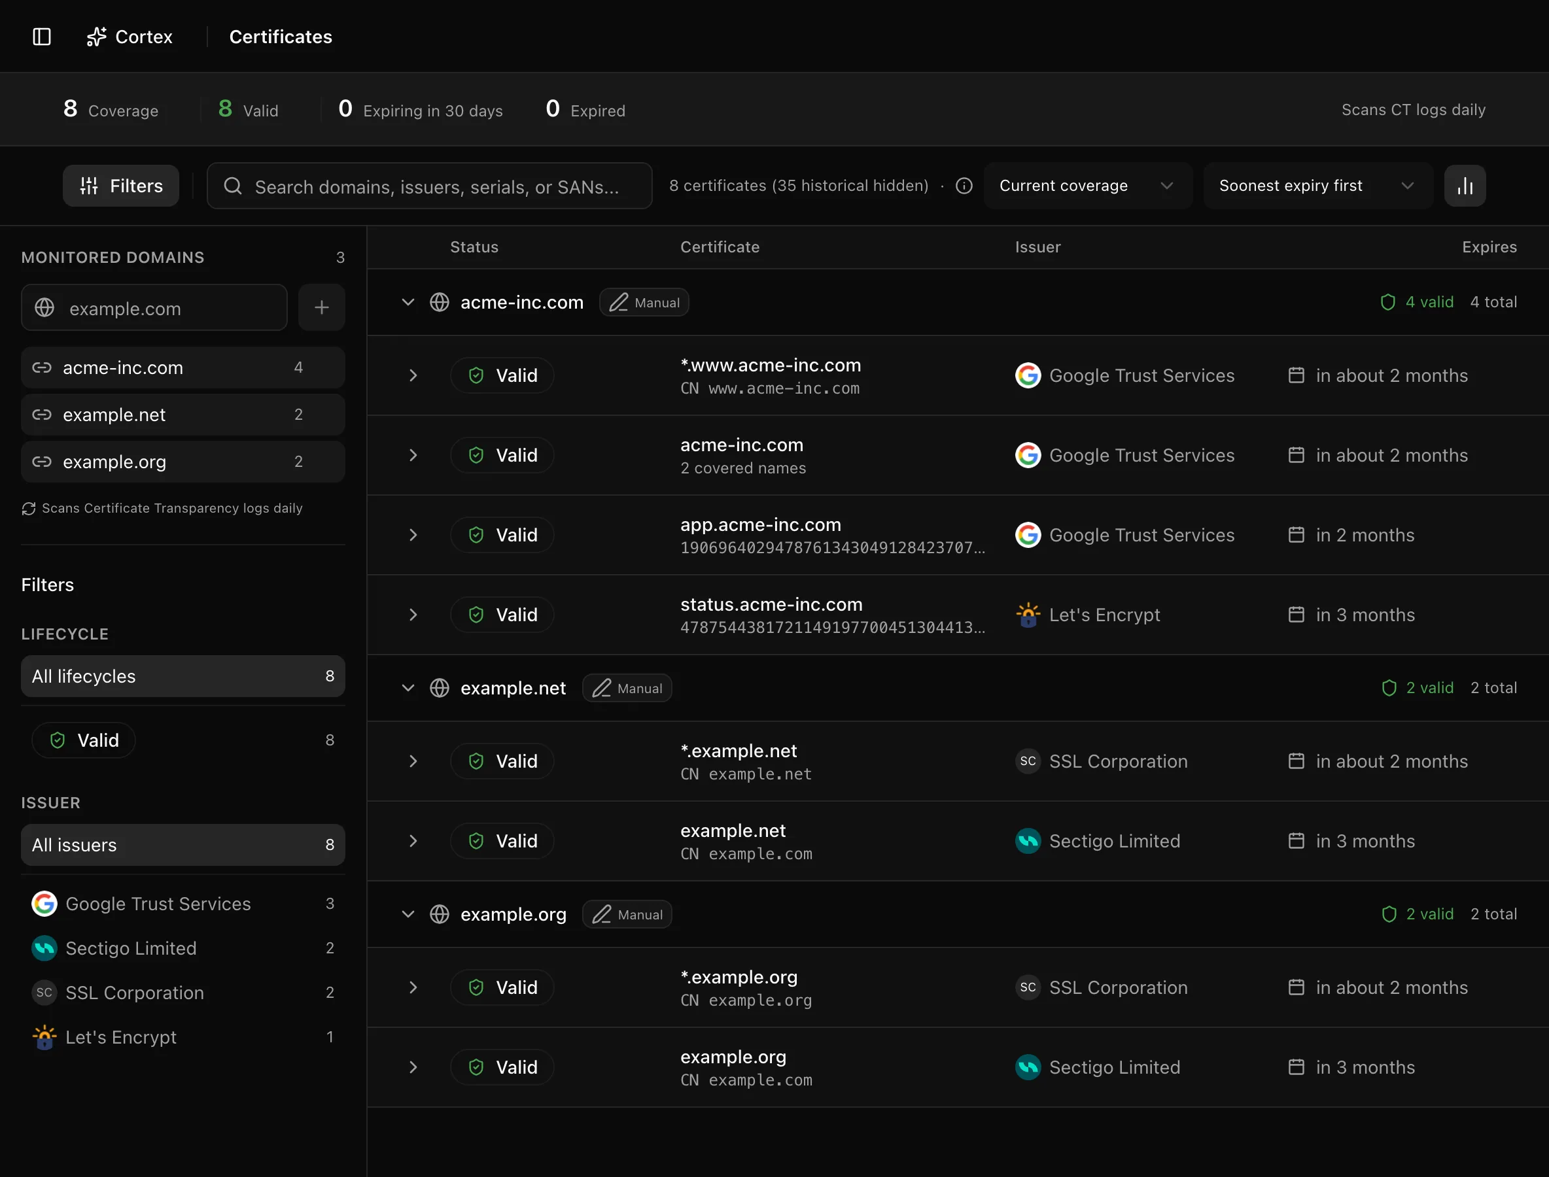1549x1177 pixels.
Task: Filter by Sectigo Limited issuer
Action: click(183, 949)
